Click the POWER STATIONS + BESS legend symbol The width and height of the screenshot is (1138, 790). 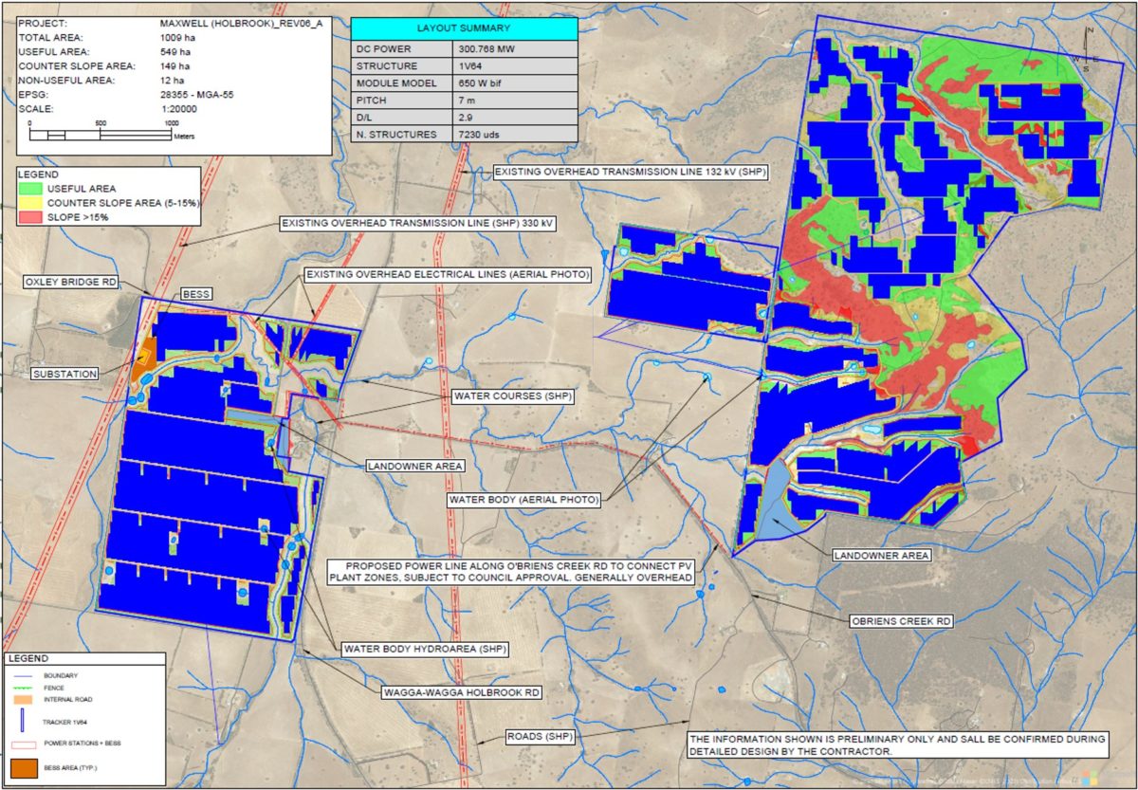(24, 744)
